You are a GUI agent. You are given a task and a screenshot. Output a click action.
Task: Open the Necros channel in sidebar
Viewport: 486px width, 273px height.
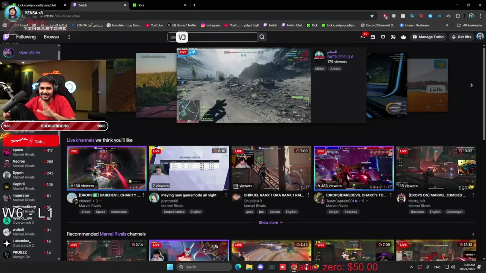pyautogui.click(x=30, y=163)
